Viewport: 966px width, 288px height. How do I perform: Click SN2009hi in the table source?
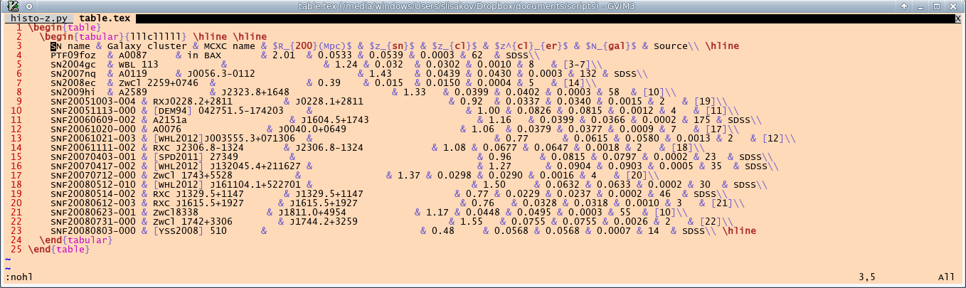73,92
